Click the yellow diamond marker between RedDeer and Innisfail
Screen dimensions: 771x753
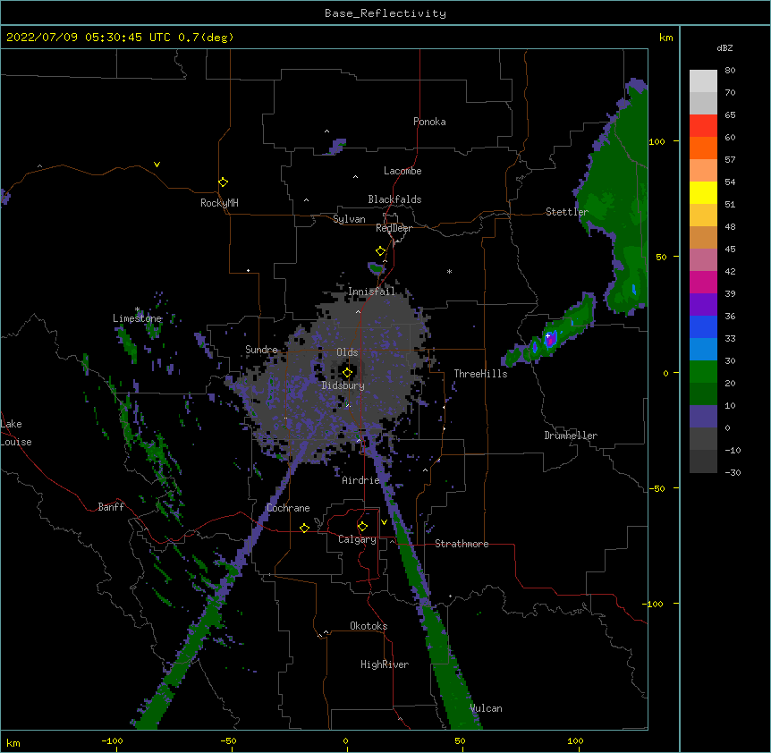380,251
